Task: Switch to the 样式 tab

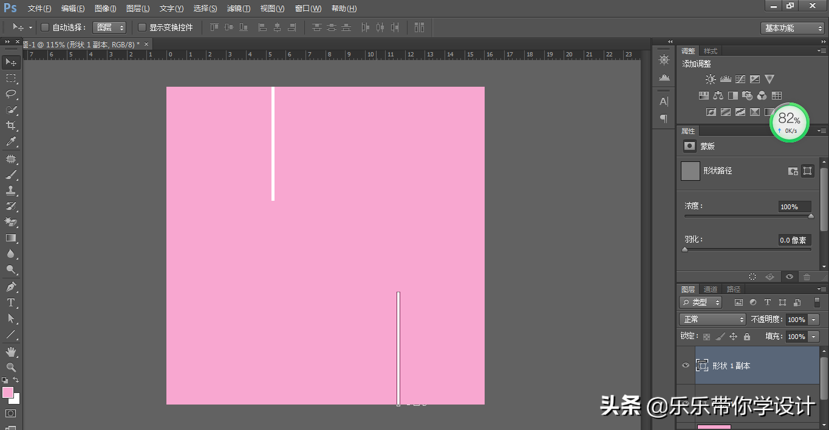Action: 710,51
